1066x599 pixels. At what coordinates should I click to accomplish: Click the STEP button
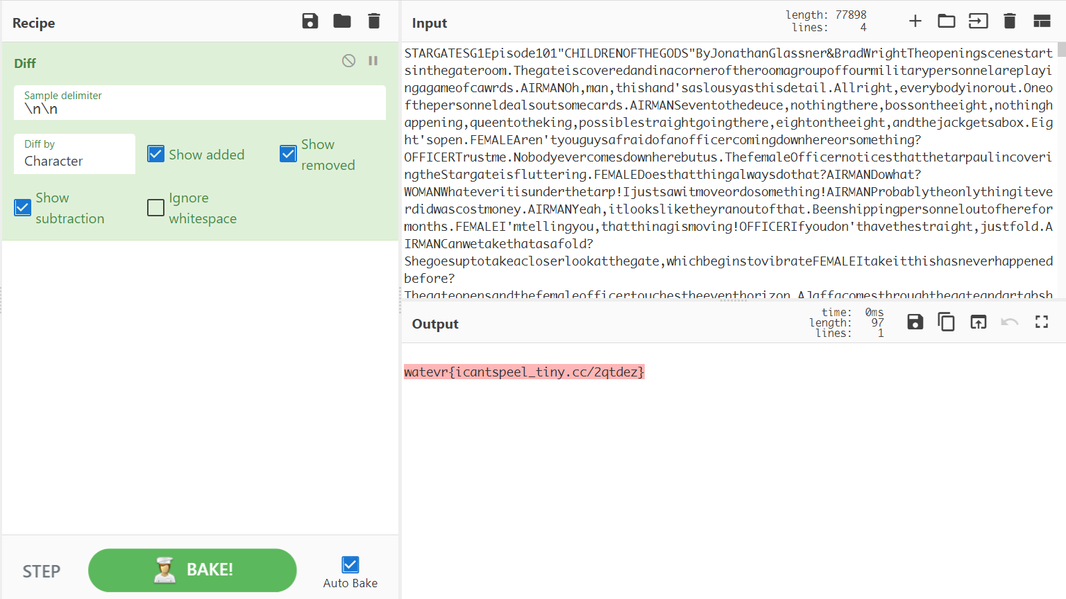click(x=42, y=571)
